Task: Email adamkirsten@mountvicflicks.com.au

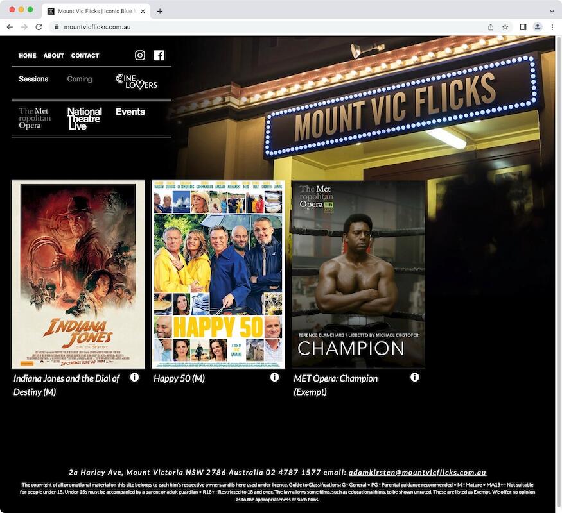Action: pos(417,472)
